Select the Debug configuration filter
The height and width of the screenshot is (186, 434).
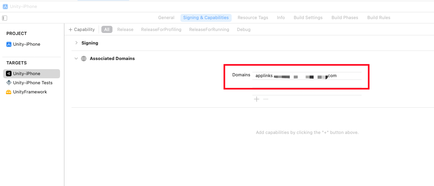pyautogui.click(x=244, y=30)
